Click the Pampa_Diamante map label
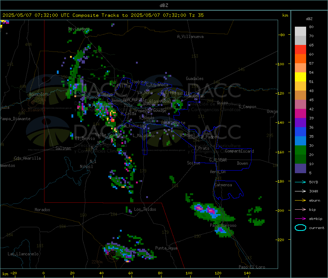328x278 pixels. 15,119
